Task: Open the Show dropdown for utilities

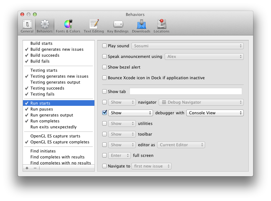Action: click(122, 124)
